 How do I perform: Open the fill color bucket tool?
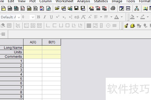point(132,17)
